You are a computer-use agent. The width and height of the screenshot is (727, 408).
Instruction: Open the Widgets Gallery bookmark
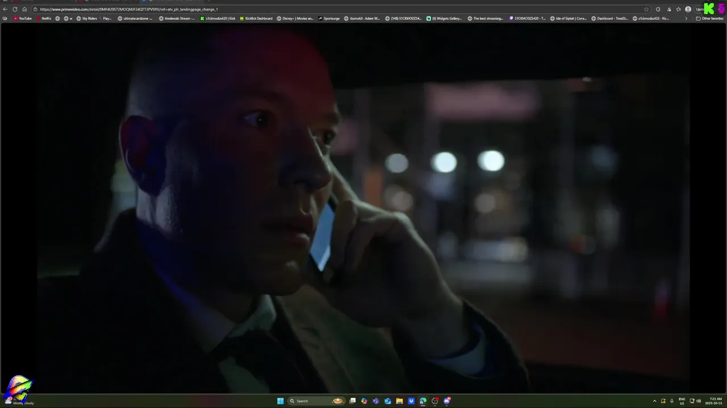tap(445, 18)
